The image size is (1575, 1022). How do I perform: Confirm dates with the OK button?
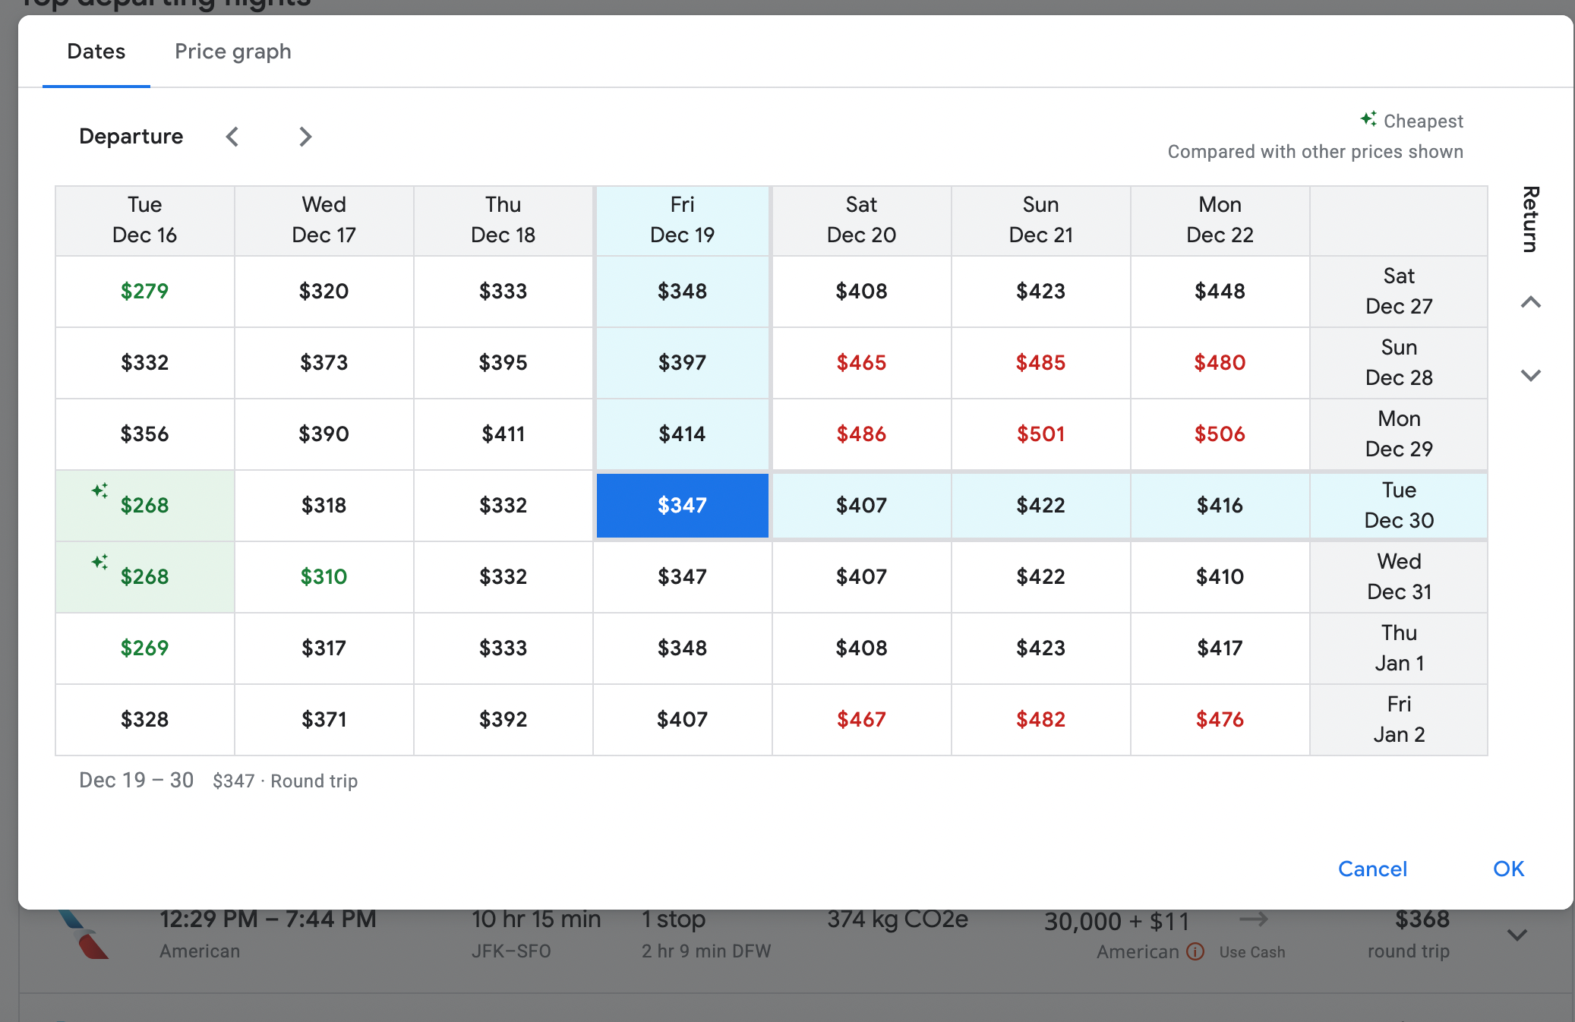1508,869
